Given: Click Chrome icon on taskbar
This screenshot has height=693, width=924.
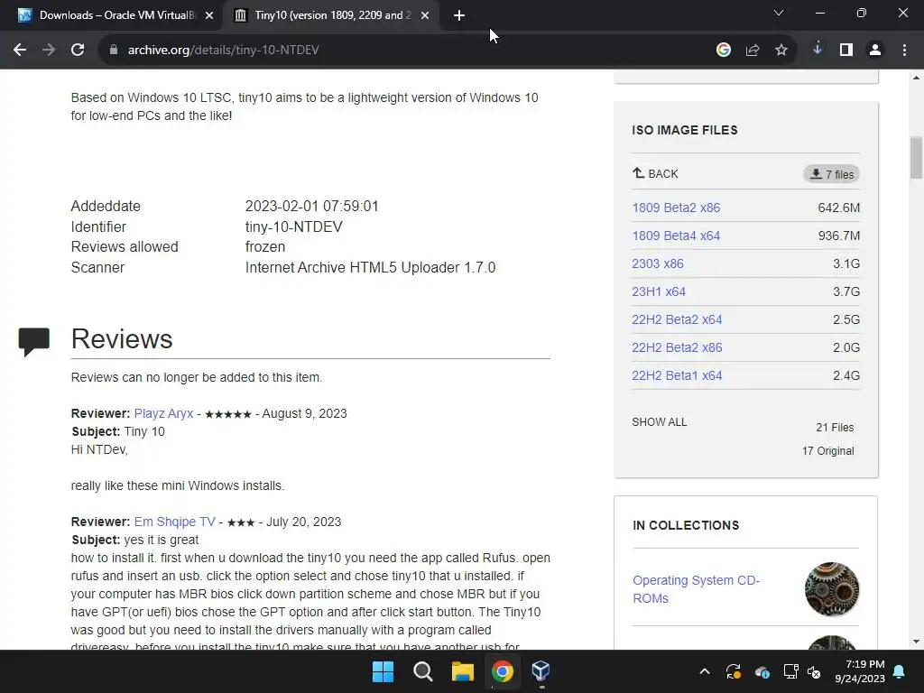Looking at the screenshot, I should (x=502, y=671).
